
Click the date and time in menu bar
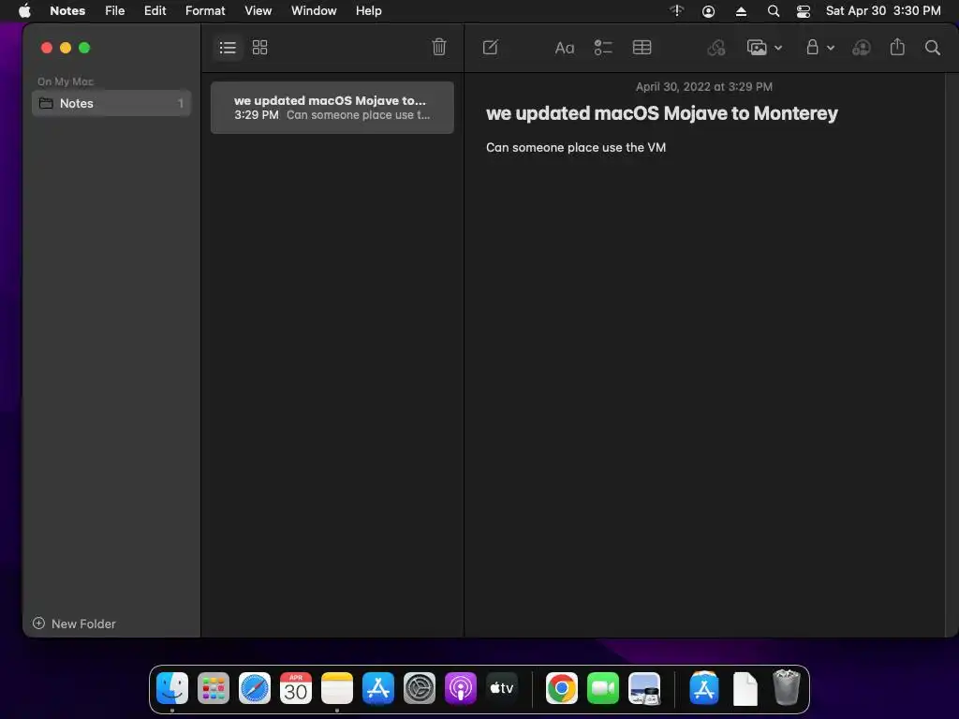click(883, 10)
